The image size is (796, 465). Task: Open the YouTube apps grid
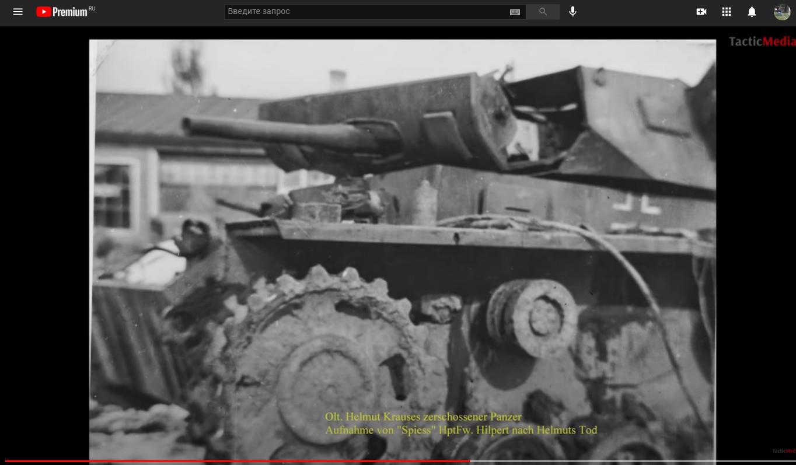(x=727, y=12)
